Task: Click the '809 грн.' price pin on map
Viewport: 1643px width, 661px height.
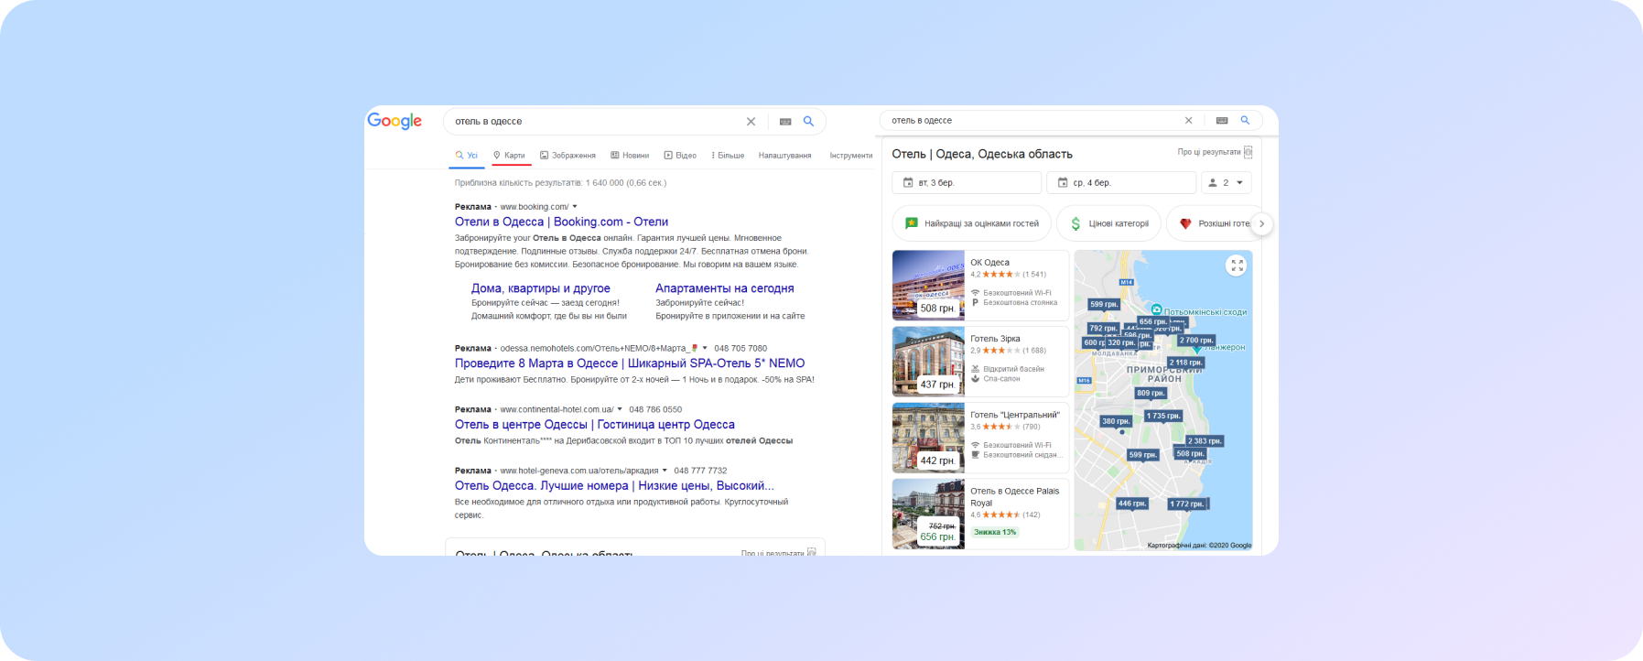Action: 1151,393
